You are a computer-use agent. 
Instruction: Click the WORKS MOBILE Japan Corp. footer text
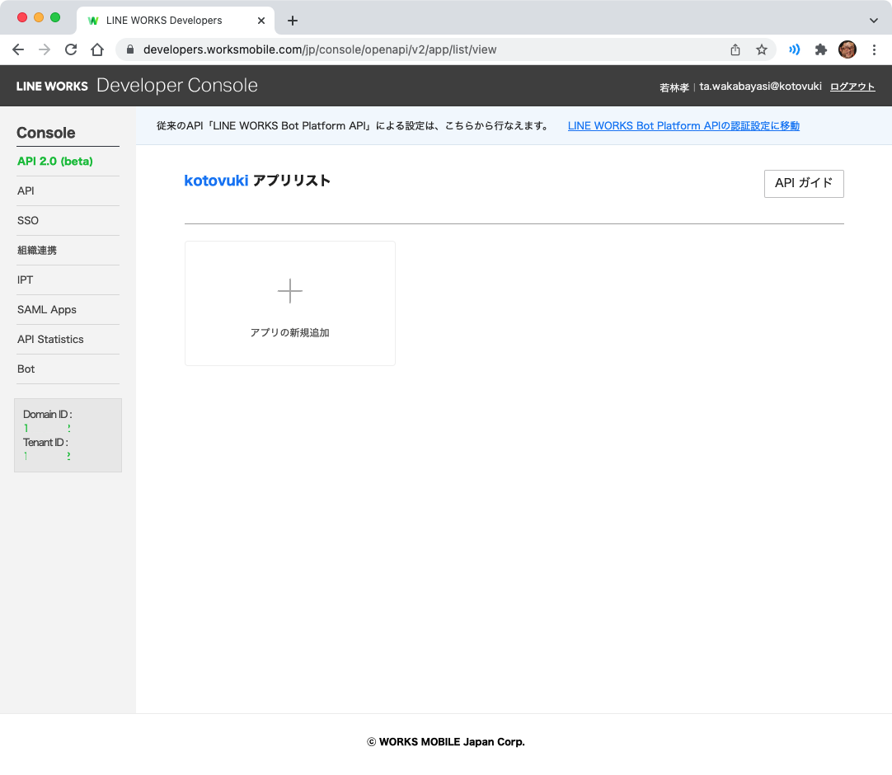446,741
